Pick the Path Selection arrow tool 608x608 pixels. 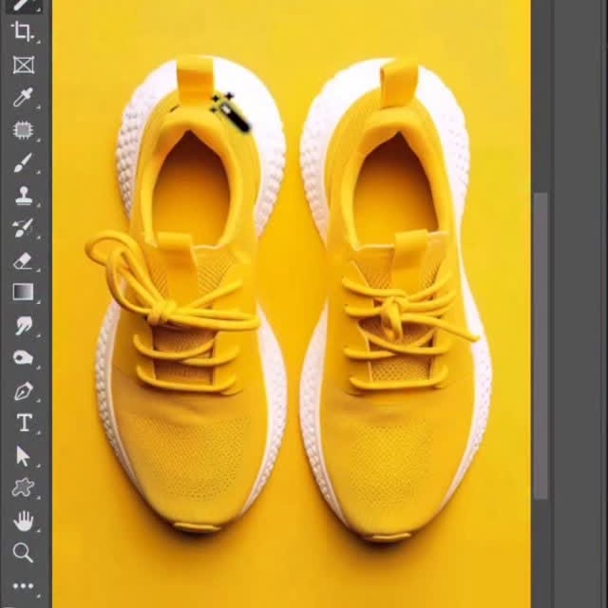23,456
